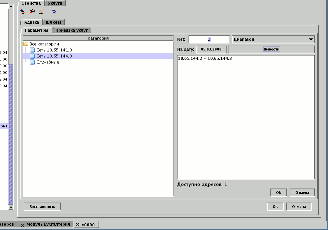This screenshot has height=230, width=328.
Task: Click the left panel scrollbar down arrow
Action: tap(10, 207)
